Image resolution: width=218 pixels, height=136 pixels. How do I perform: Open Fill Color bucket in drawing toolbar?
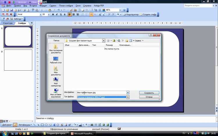(75, 125)
